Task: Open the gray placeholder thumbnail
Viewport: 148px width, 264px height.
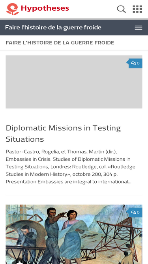Action: (74, 82)
